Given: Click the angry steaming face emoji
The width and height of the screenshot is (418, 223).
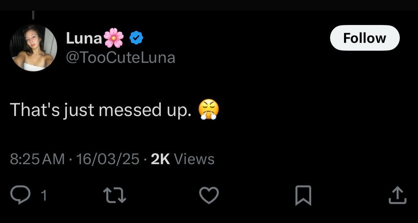Looking at the screenshot, I should click(x=208, y=110).
